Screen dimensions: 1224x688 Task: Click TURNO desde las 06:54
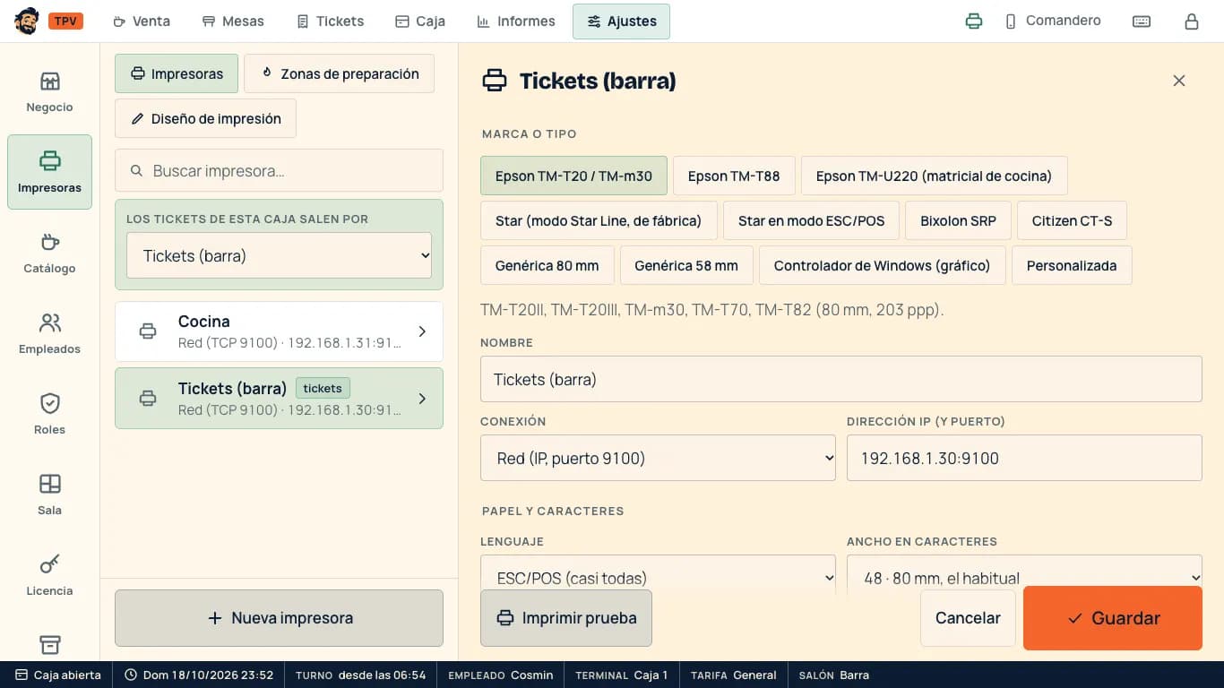(x=360, y=675)
